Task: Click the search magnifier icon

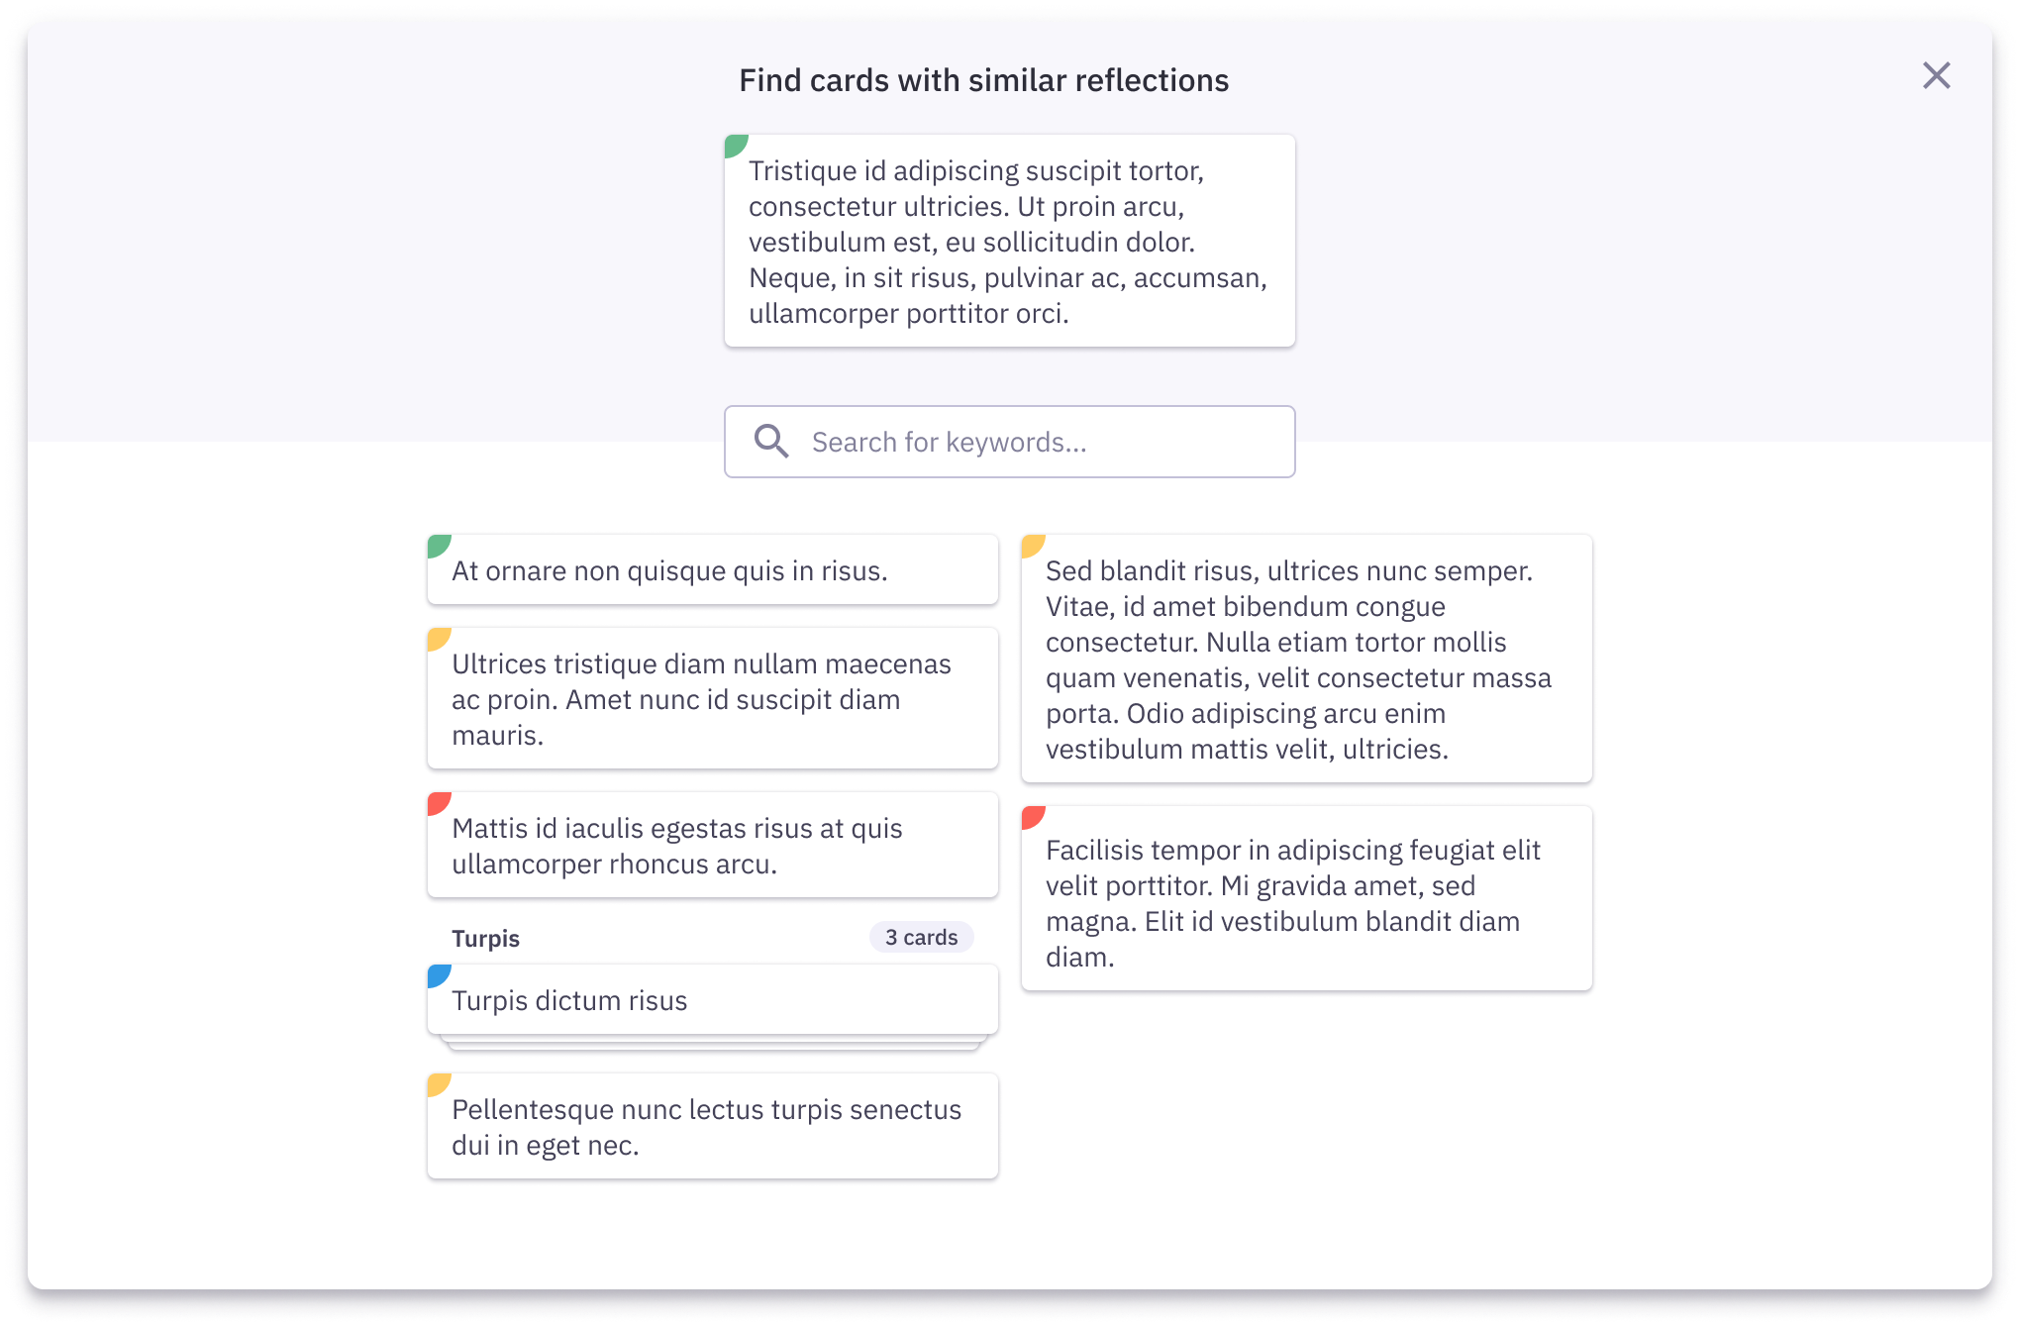Action: (771, 442)
